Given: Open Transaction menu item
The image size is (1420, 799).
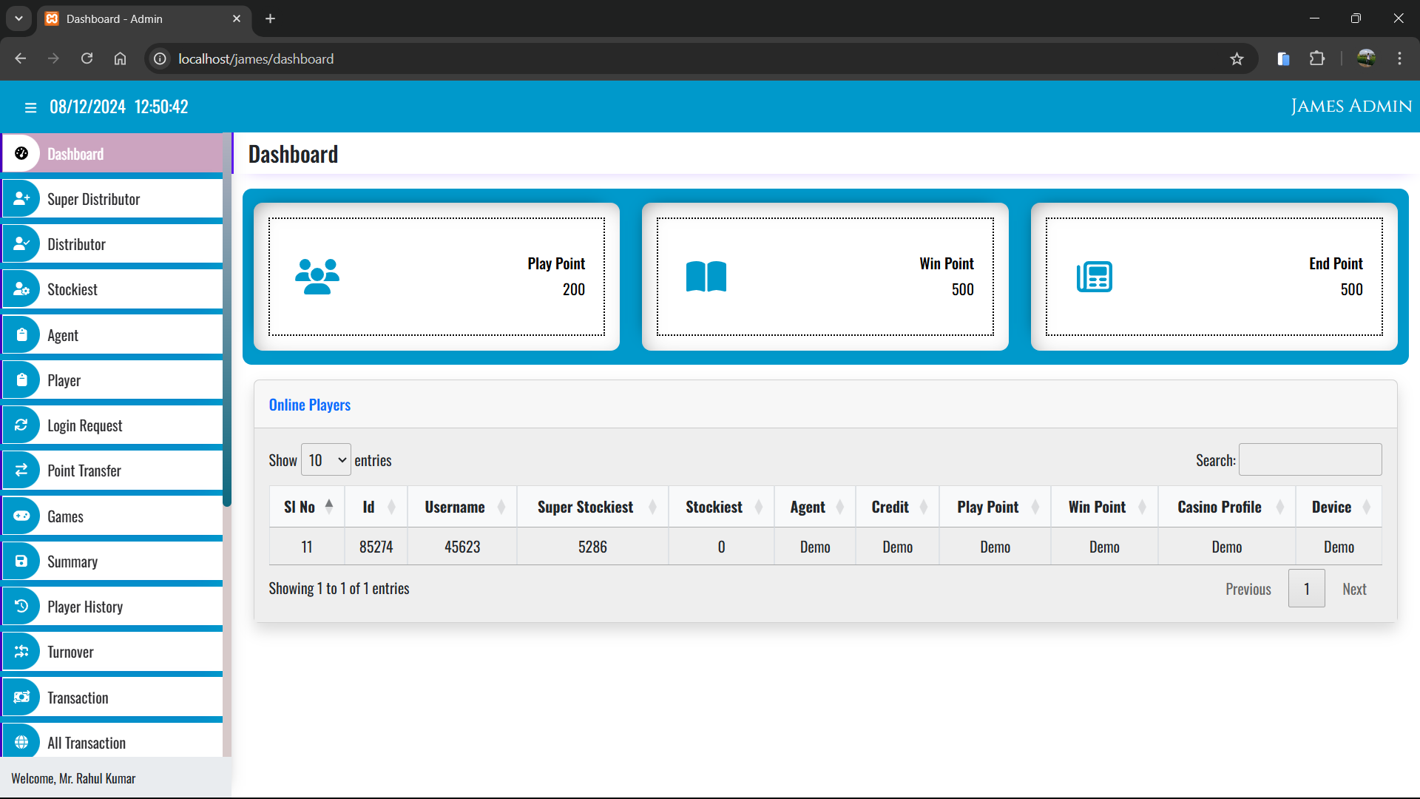Looking at the screenshot, I should coord(112,698).
